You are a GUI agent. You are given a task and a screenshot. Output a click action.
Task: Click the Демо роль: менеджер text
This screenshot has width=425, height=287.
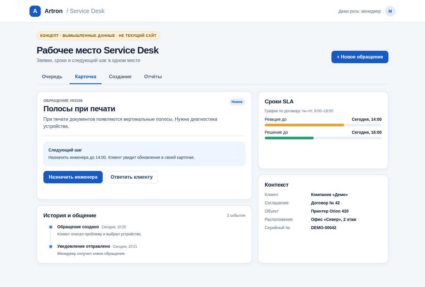click(359, 11)
